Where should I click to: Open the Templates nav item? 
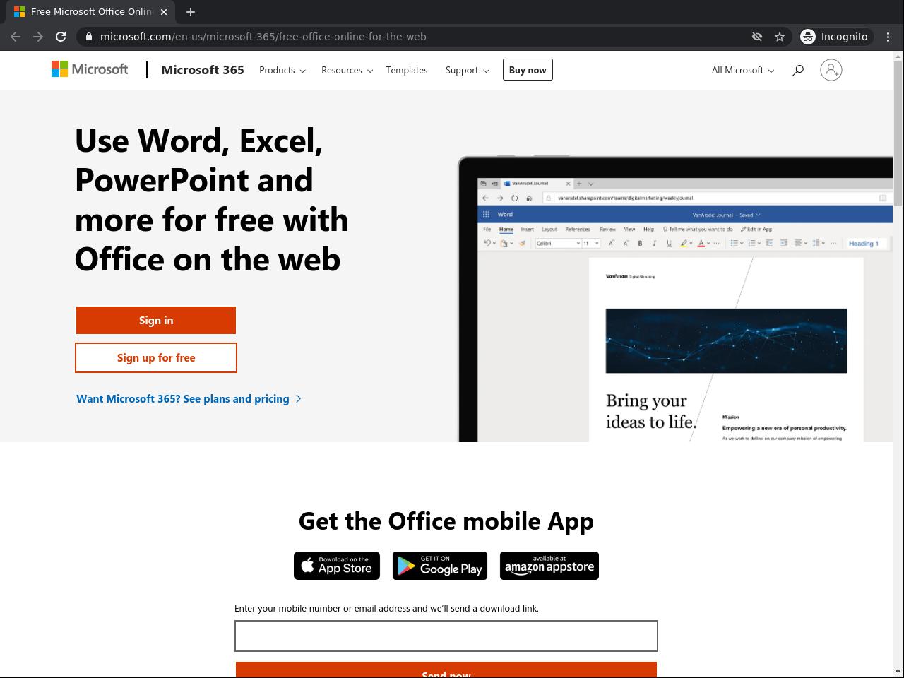(x=407, y=71)
